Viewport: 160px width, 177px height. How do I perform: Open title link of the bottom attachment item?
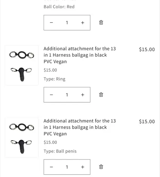[80, 127]
